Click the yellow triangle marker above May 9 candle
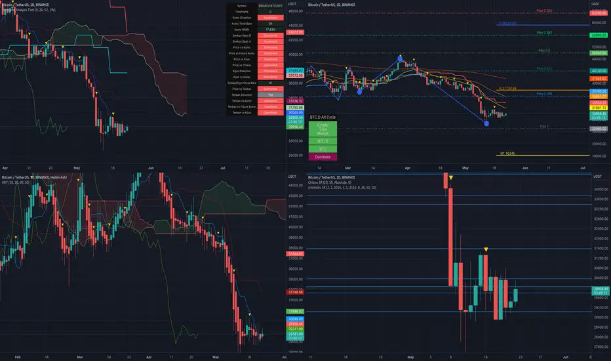 coord(451,178)
